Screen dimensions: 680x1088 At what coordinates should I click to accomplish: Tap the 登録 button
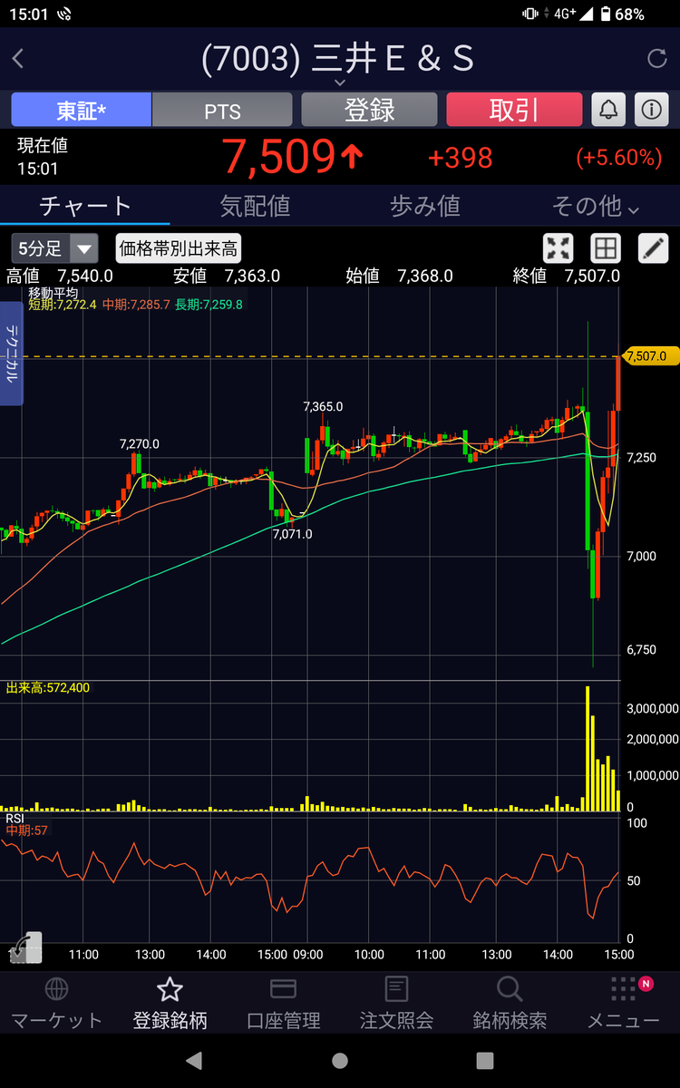point(370,110)
